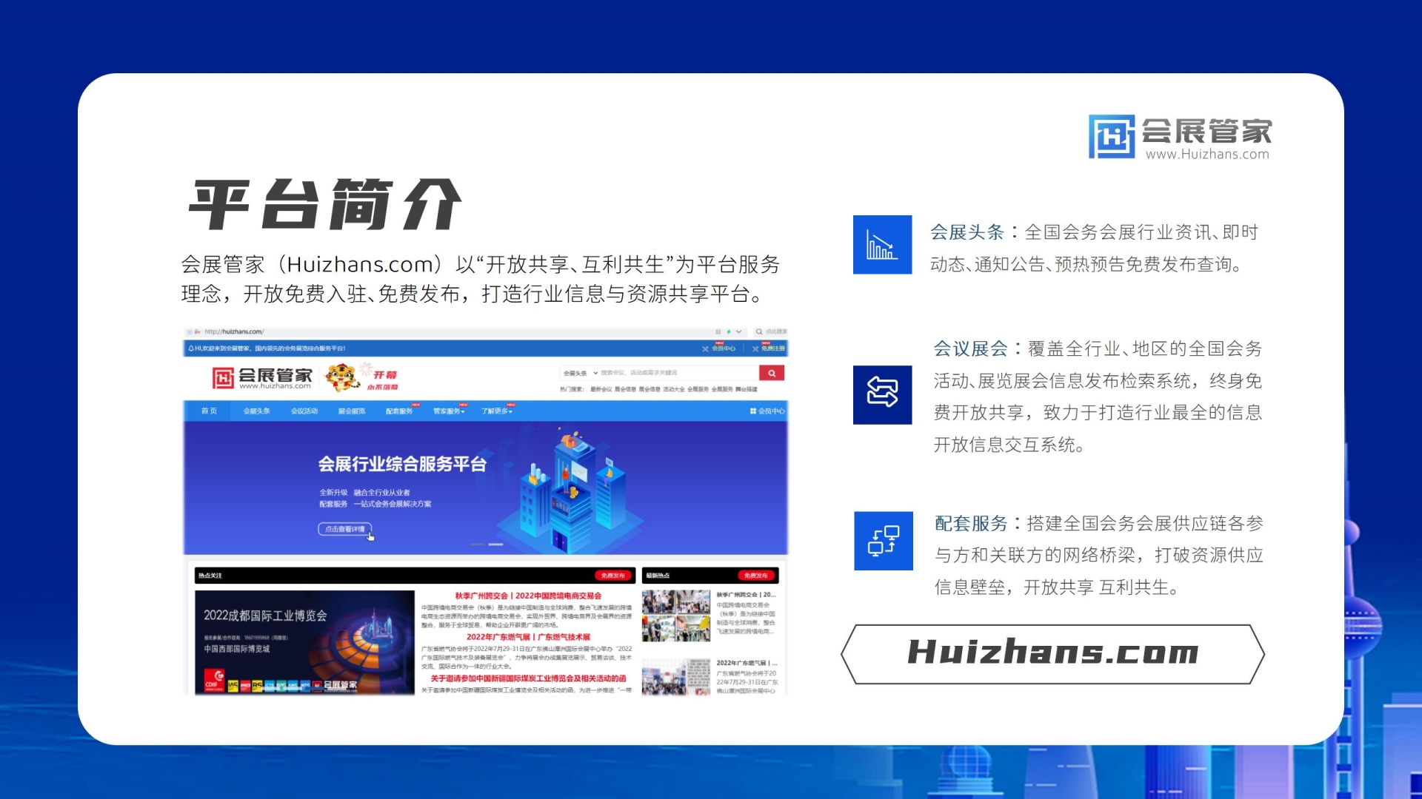This screenshot has height=799, width=1422.
Task: Select the 展会展览 navigation tab
Action: [351, 411]
